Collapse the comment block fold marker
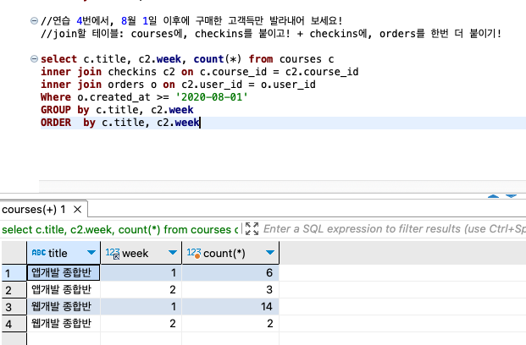Image resolution: width=526 pixels, height=345 pixels. (34, 21)
